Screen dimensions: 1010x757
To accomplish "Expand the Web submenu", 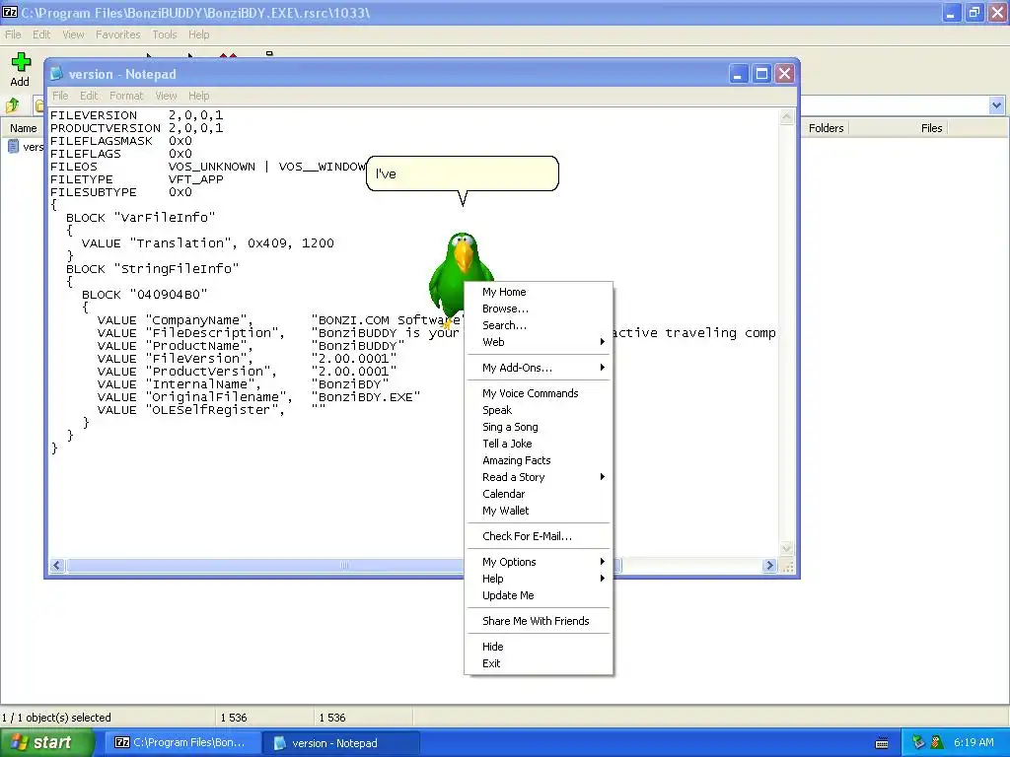I will (x=539, y=342).
